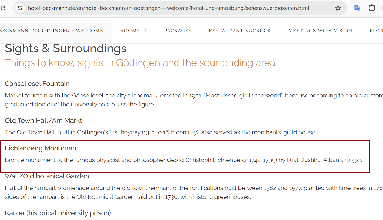This screenshot has width=383, height=220.
Task: Open the Rooms menu item
Action: click(130, 31)
